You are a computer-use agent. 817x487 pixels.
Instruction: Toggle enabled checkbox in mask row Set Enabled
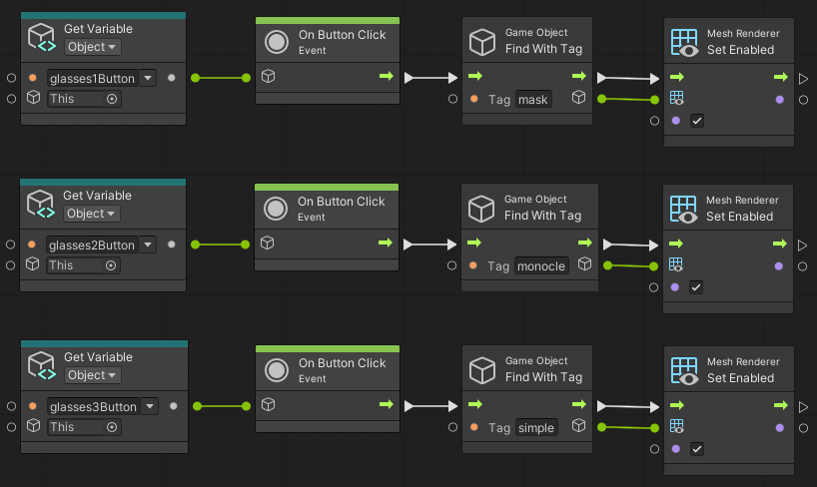click(697, 121)
